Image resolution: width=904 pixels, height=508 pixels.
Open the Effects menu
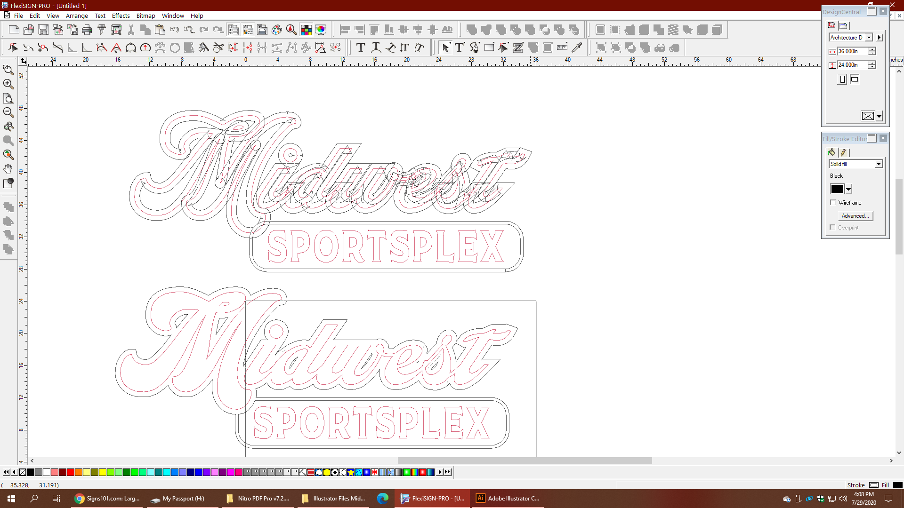click(x=121, y=16)
